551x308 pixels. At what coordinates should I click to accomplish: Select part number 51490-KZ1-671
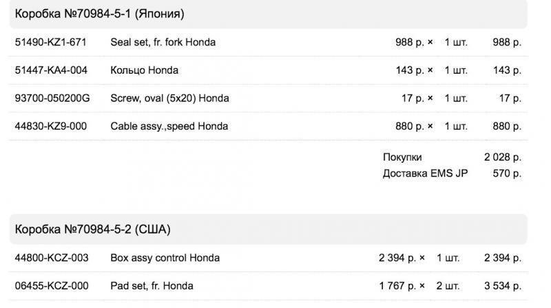coord(50,42)
